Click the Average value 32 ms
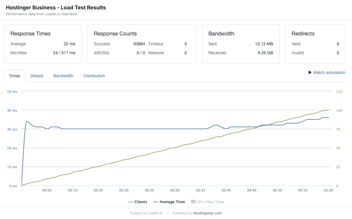Viewport: 352px width, 219px height. (69, 44)
